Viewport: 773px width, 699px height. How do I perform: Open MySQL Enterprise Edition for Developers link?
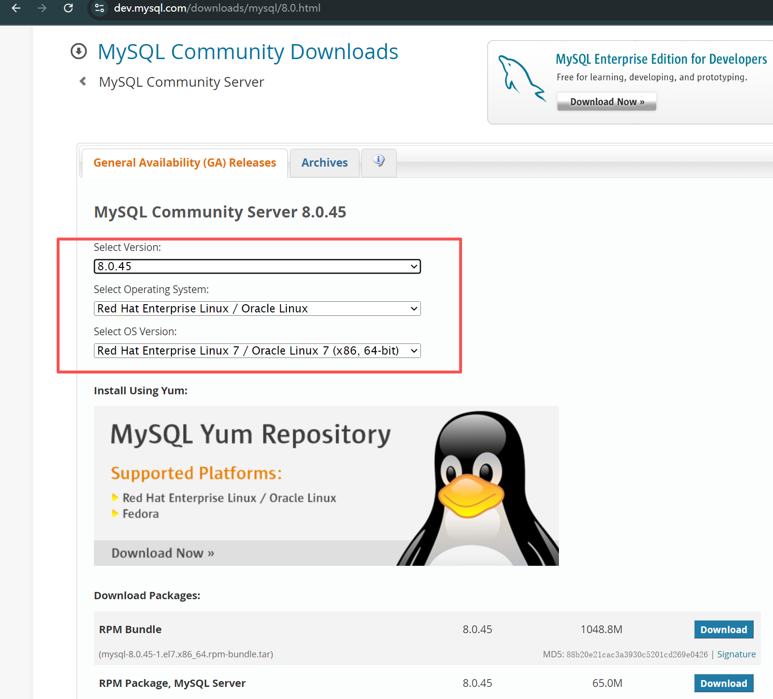pos(661,59)
